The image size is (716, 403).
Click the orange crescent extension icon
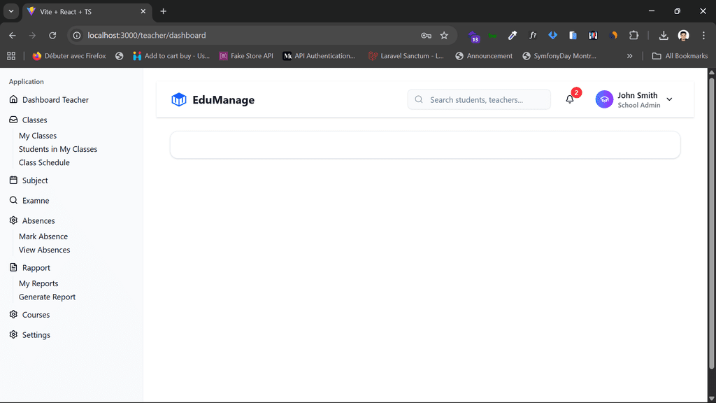tap(613, 35)
